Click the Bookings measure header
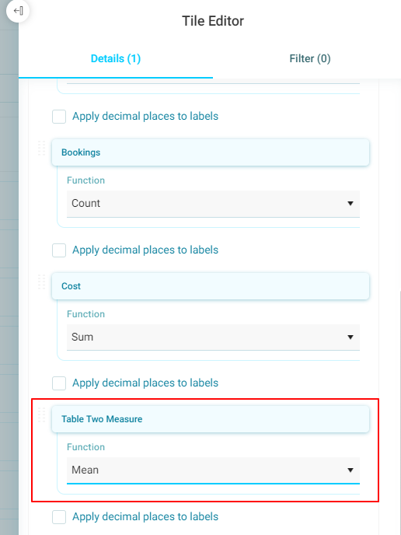The image size is (401, 535). tap(211, 152)
